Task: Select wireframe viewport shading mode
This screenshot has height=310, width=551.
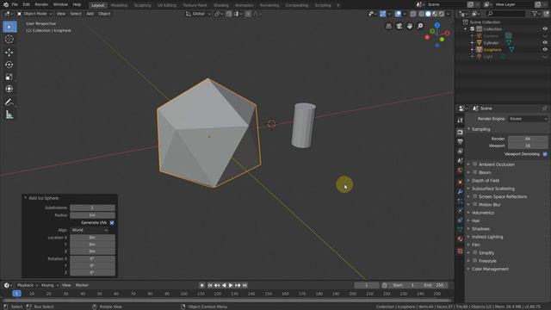Action: (x=421, y=14)
